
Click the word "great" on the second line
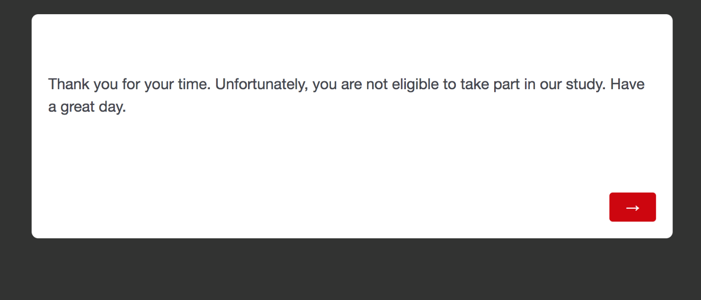tap(78, 107)
